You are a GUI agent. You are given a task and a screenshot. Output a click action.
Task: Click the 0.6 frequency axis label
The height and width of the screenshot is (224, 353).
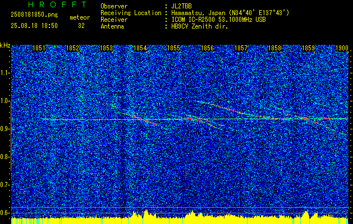point(5,213)
